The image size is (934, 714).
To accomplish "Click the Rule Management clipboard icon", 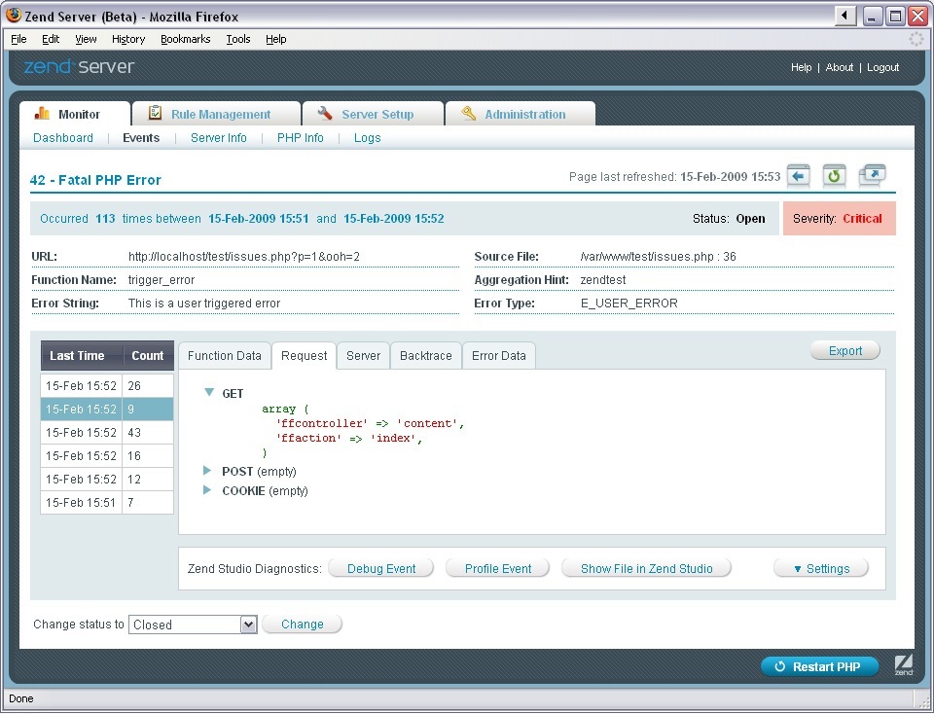I will 155,113.
